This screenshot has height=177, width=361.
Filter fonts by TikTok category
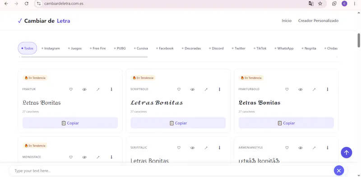pos(260,48)
